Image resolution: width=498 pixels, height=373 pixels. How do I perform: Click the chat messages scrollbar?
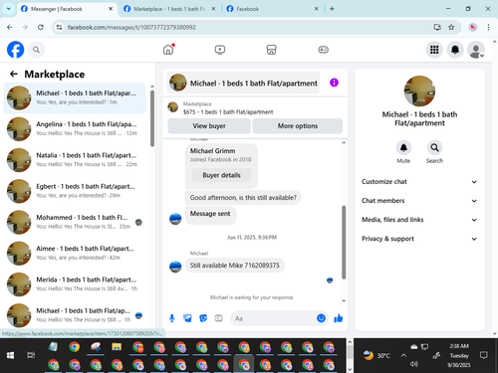click(344, 242)
